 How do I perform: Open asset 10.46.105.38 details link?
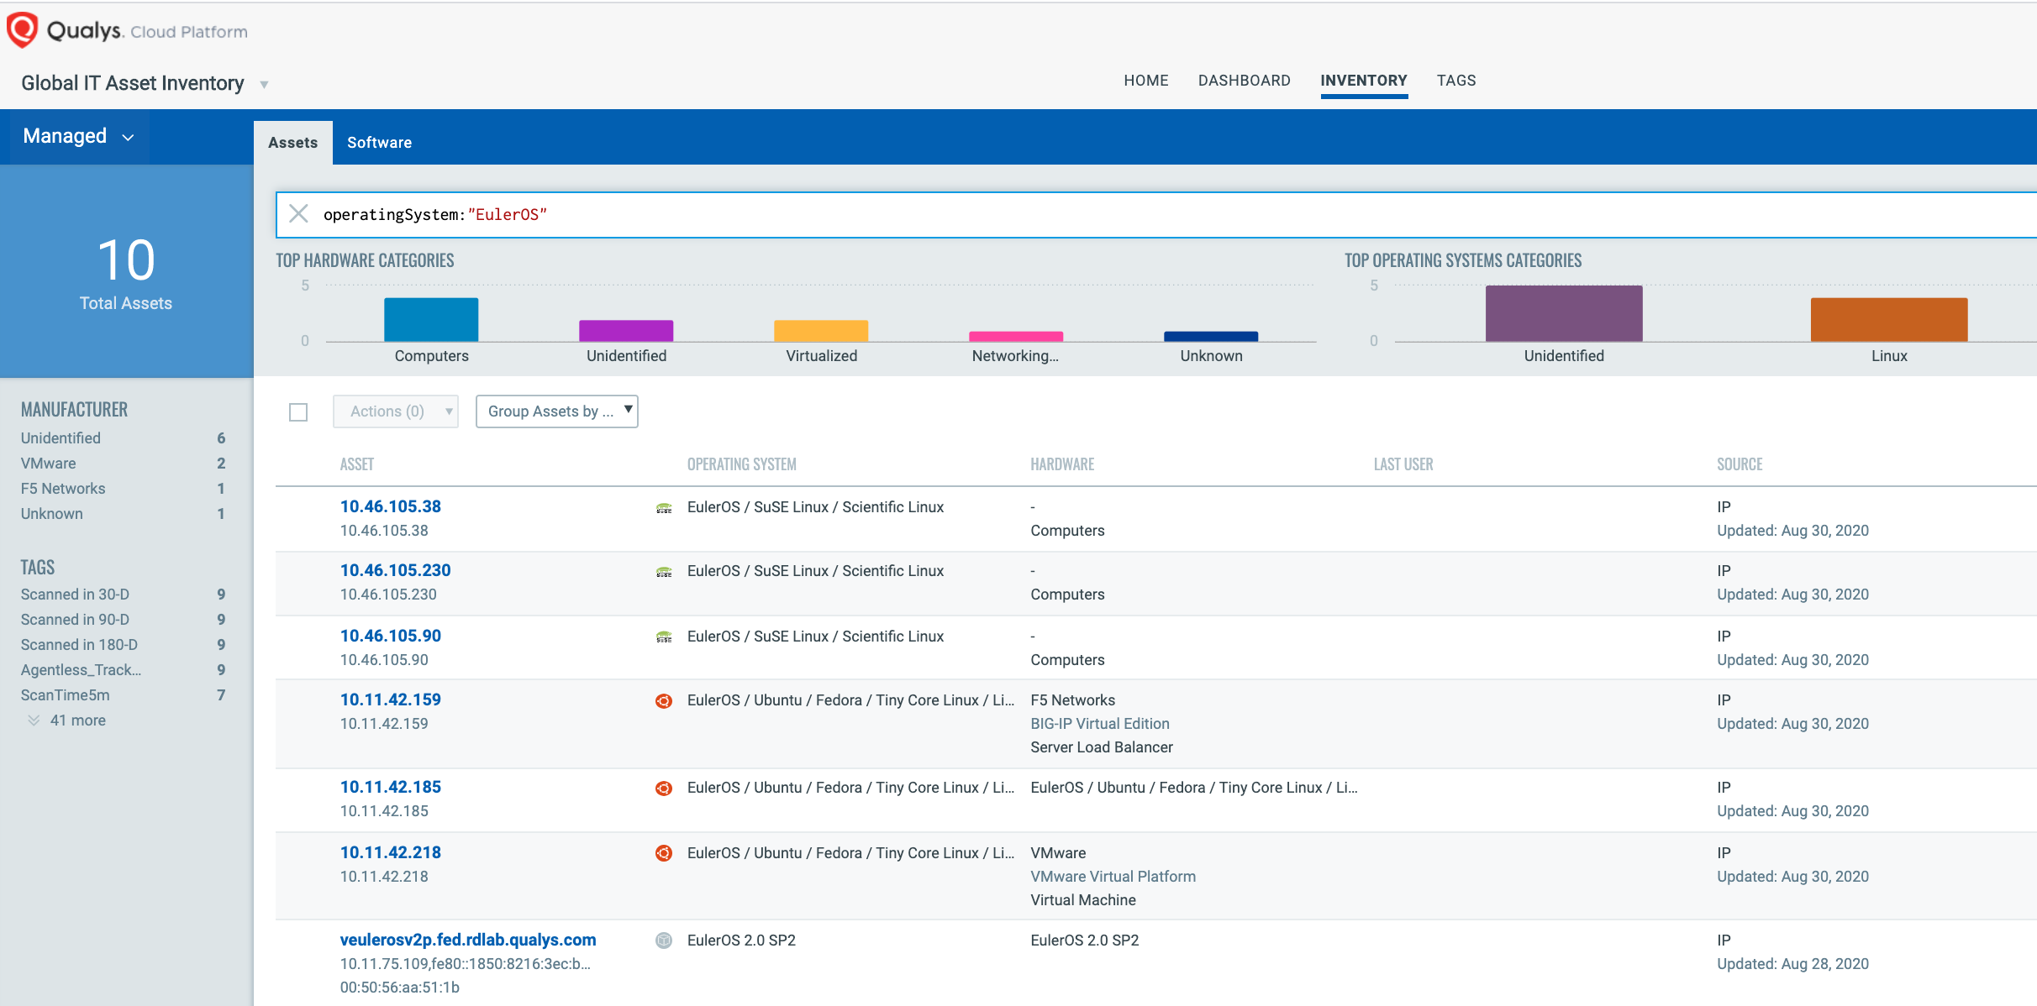[391, 506]
